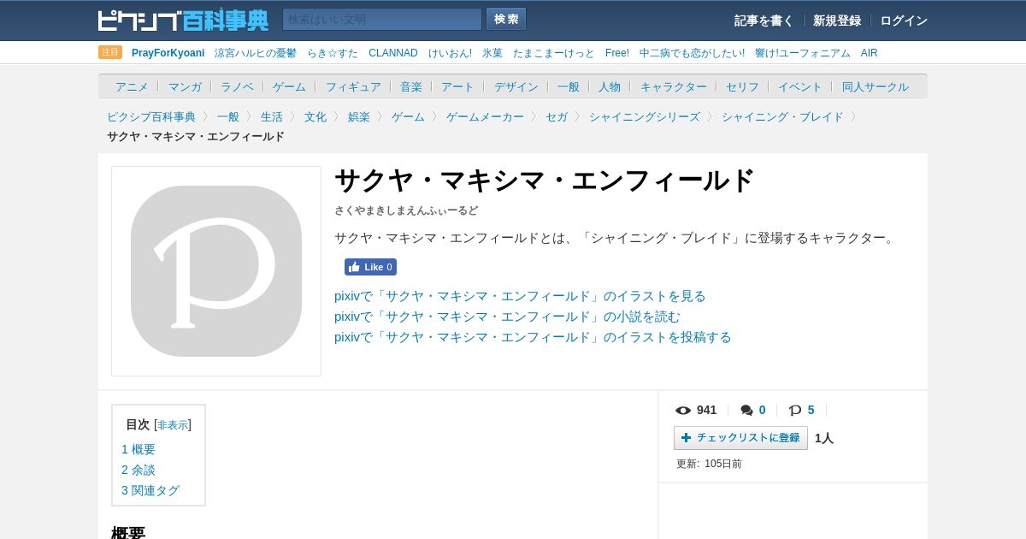Click the pixiv placeholder article thumbnail

point(216,271)
